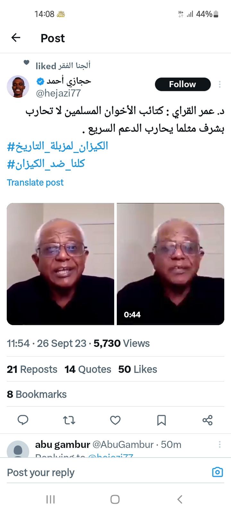The width and height of the screenshot is (231, 513).
Task: Tap the share icon
Action: pyautogui.click(x=208, y=420)
